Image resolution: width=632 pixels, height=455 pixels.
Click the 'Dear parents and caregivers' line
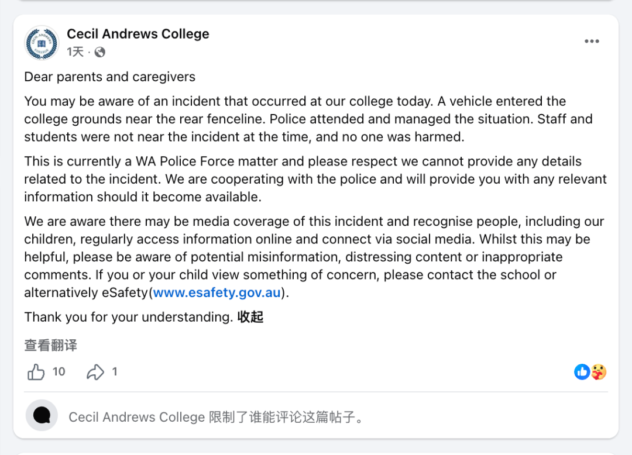click(x=109, y=77)
